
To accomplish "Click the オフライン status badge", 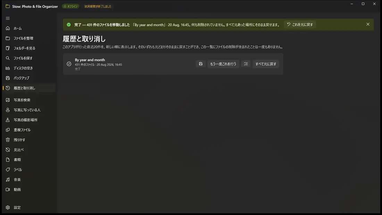I will (70, 6).
